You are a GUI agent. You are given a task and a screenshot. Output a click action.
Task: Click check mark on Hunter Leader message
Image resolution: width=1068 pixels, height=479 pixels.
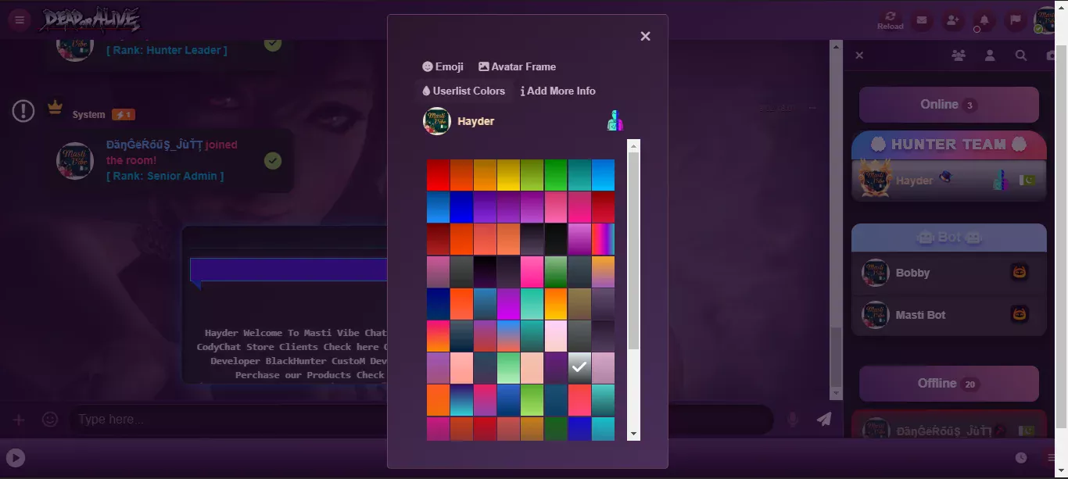[272, 44]
